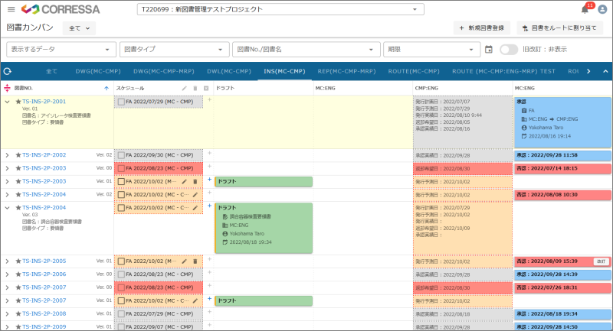Toggle the 旧改訂 非表示 switch

(x=509, y=50)
